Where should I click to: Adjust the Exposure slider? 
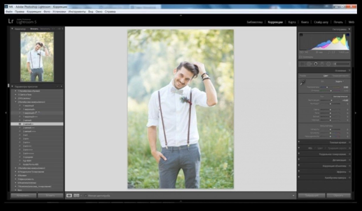(x=331, y=100)
